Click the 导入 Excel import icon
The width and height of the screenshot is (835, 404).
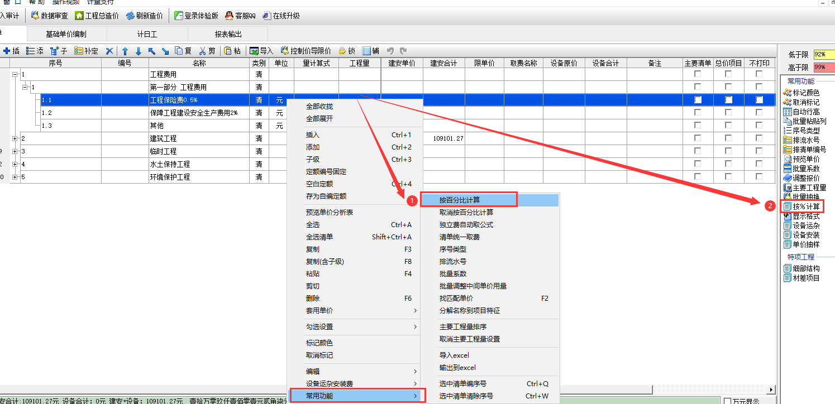pos(254,51)
